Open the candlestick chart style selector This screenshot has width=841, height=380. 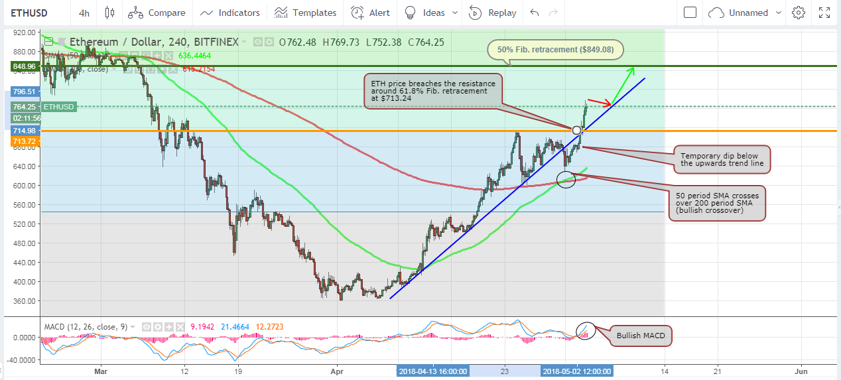point(109,13)
